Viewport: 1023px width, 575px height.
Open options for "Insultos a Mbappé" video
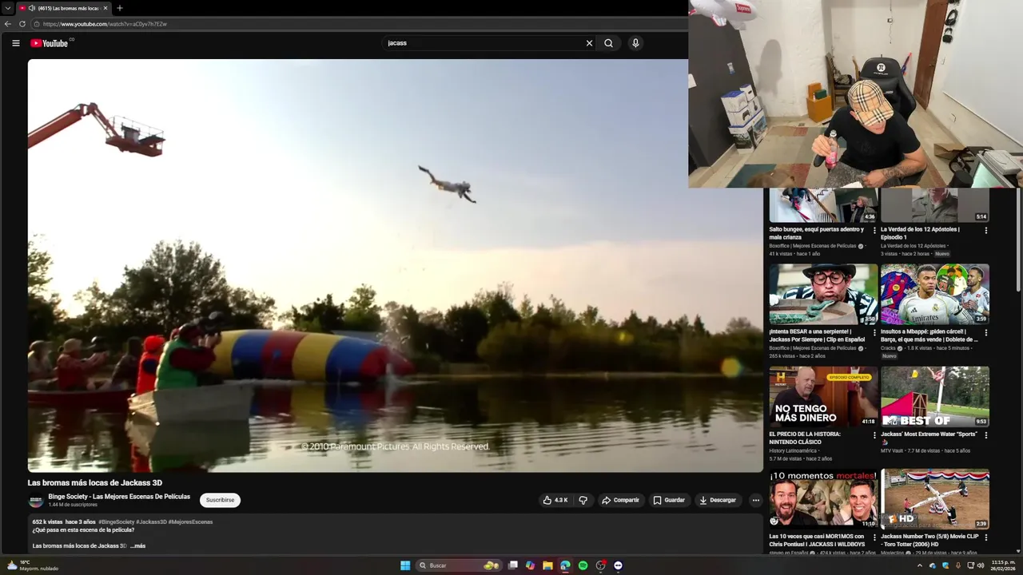[985, 332]
